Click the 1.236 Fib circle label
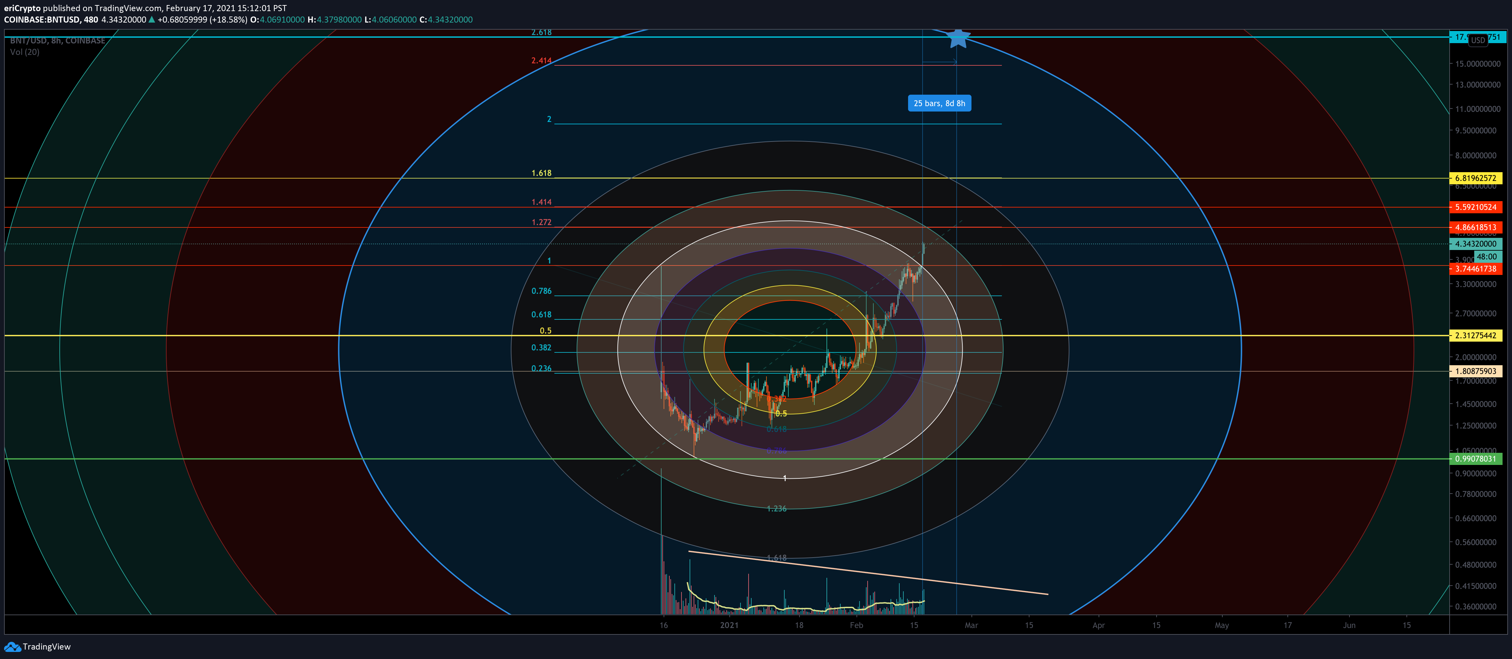1512x659 pixels. click(777, 509)
